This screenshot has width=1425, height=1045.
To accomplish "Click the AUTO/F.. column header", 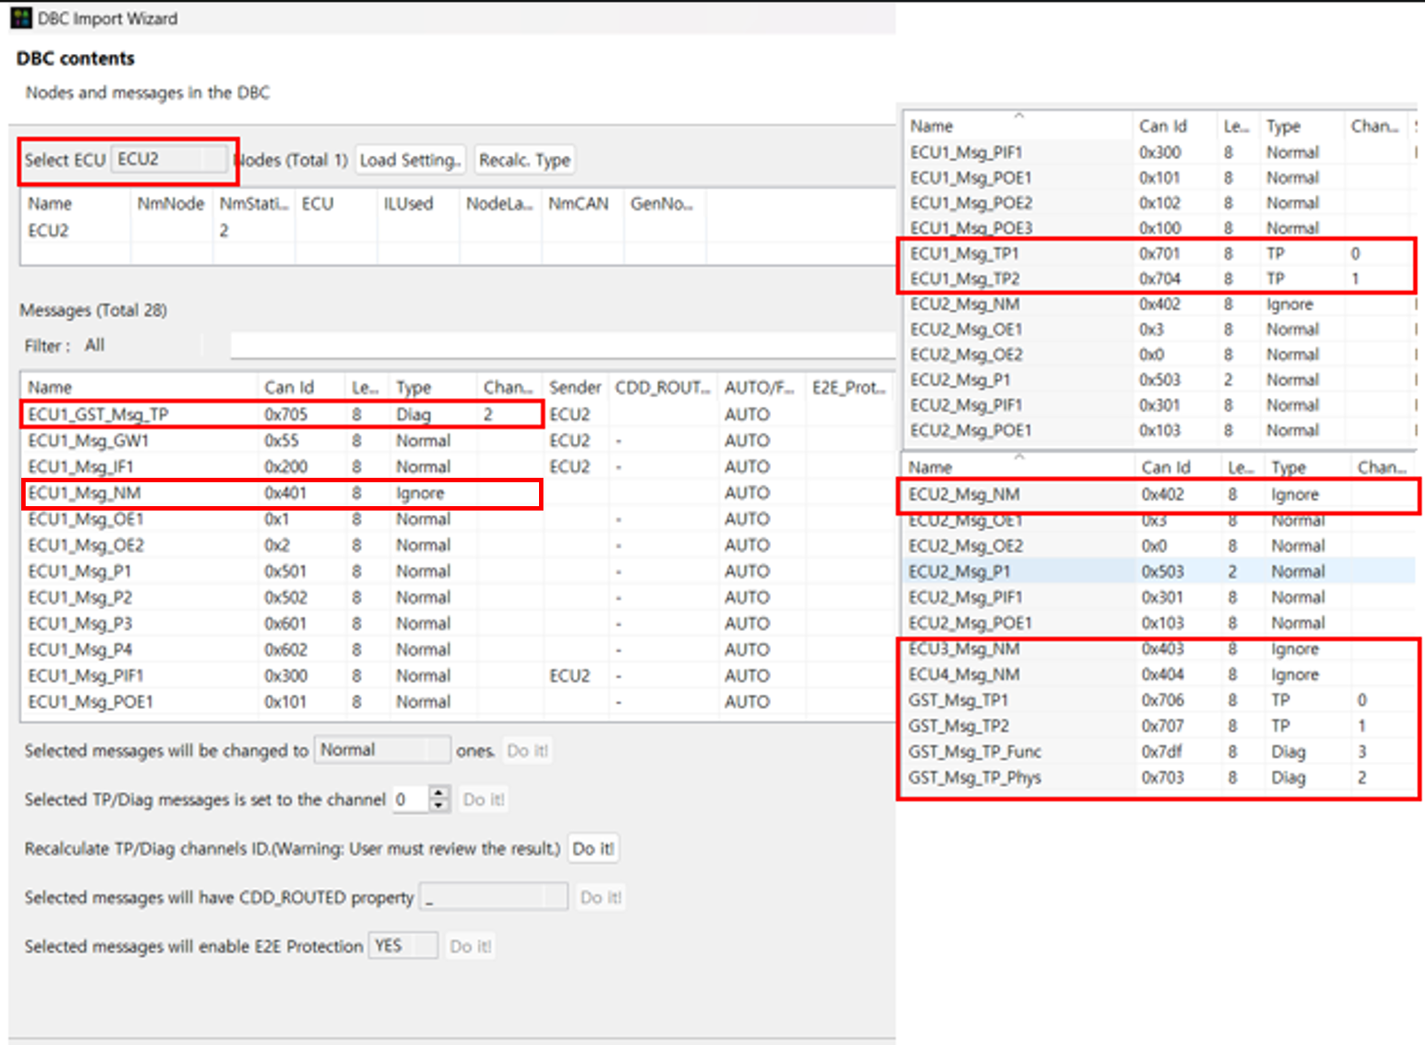I will pos(761,388).
